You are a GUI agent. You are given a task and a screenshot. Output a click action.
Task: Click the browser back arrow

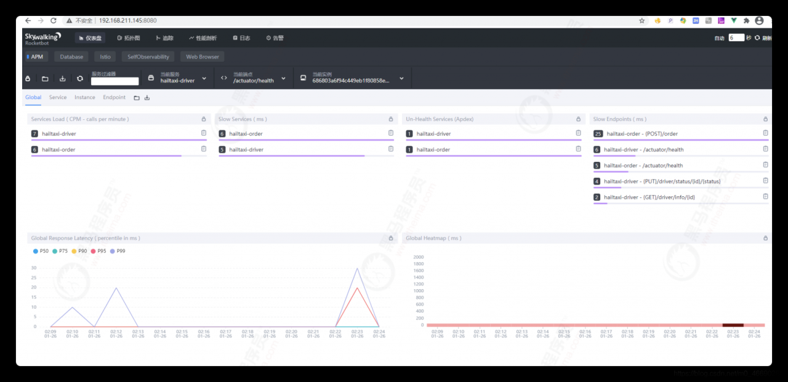[28, 20]
